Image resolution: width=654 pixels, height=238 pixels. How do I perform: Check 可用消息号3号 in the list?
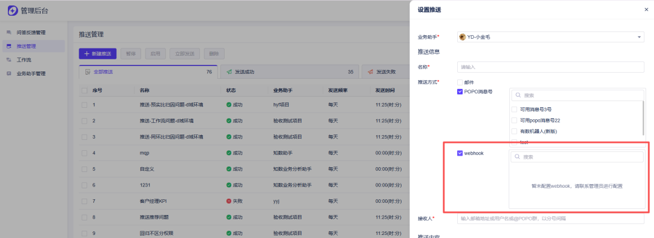(514, 110)
